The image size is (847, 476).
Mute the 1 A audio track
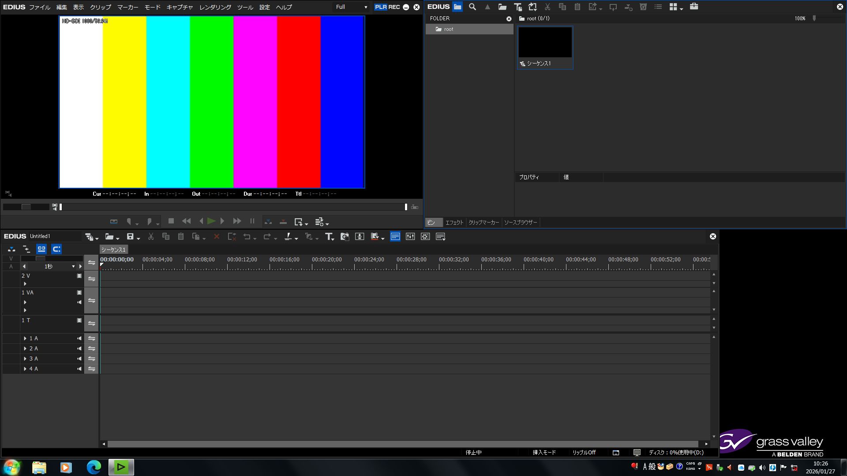pyautogui.click(x=79, y=338)
